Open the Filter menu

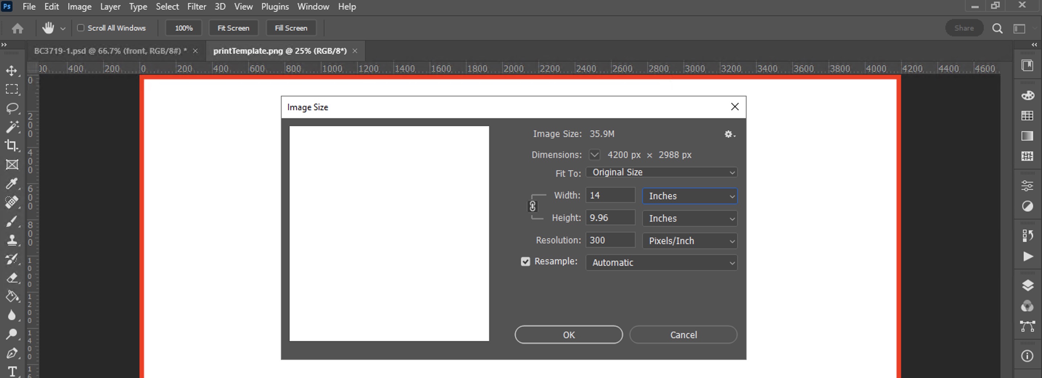pyautogui.click(x=196, y=7)
